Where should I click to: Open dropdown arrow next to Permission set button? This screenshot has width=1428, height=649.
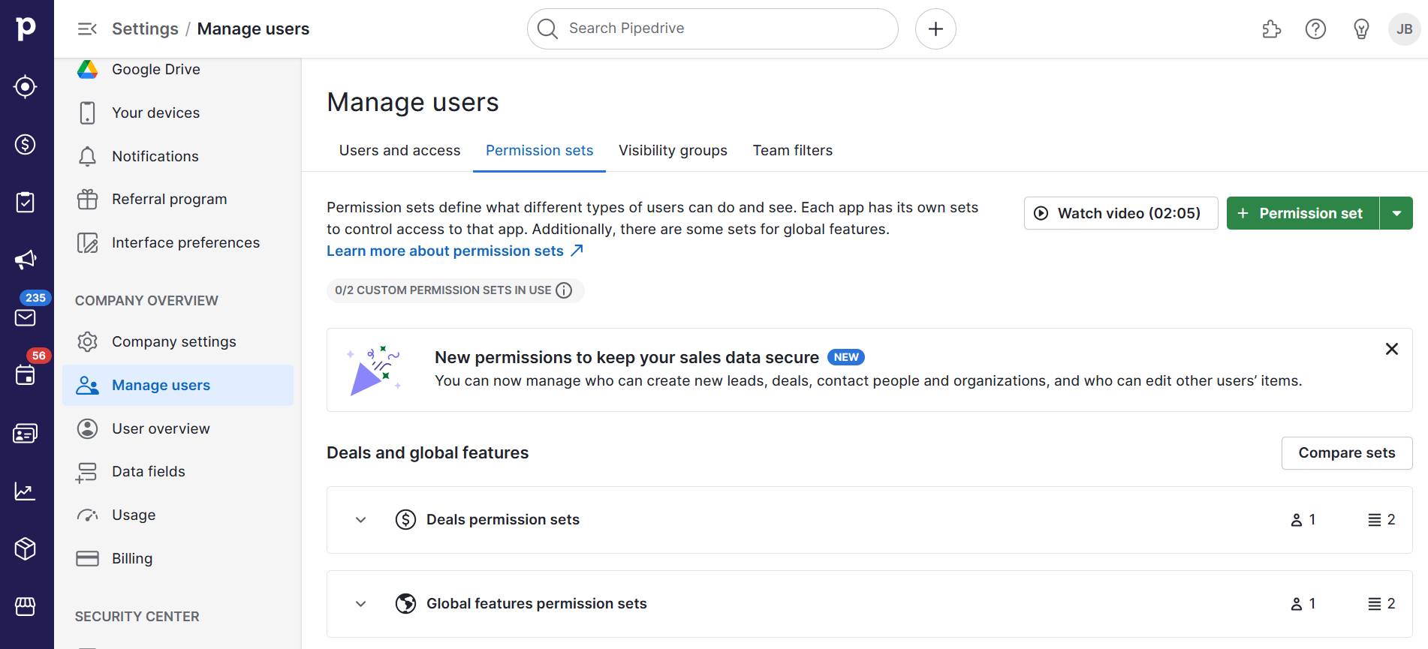pos(1396,214)
